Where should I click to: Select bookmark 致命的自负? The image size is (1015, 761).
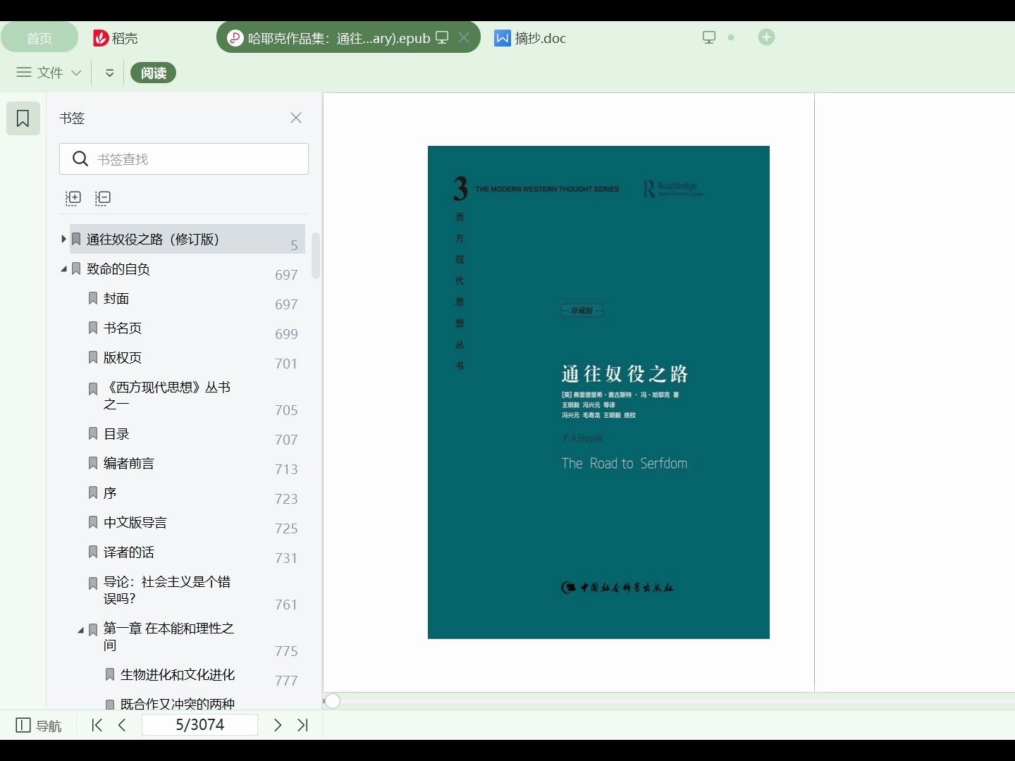pyautogui.click(x=118, y=269)
